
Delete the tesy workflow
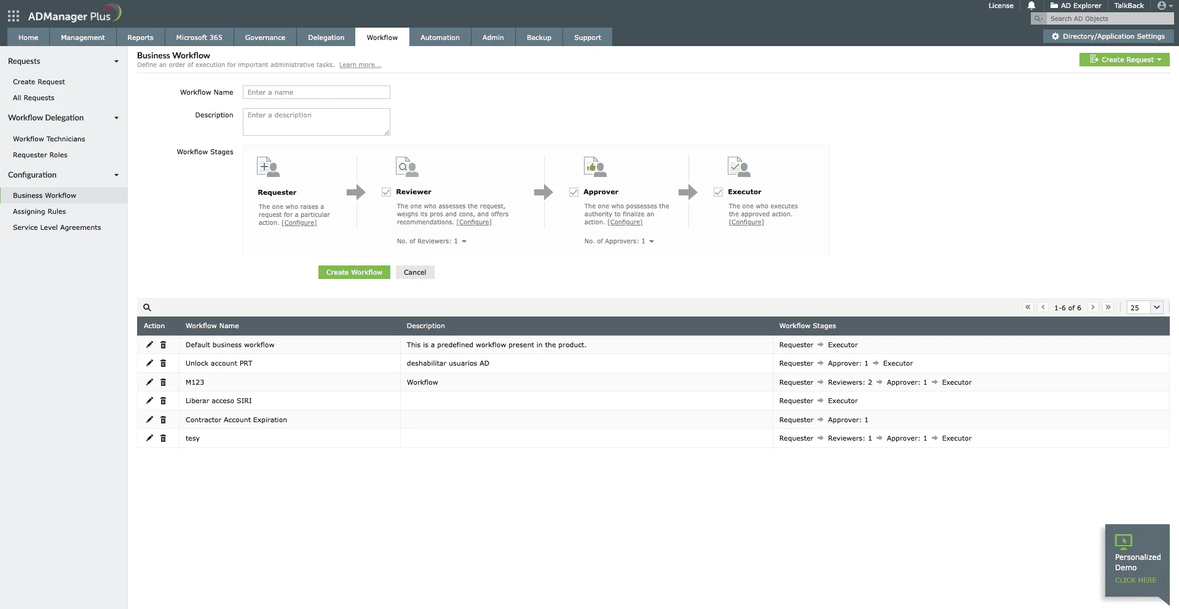pos(163,438)
